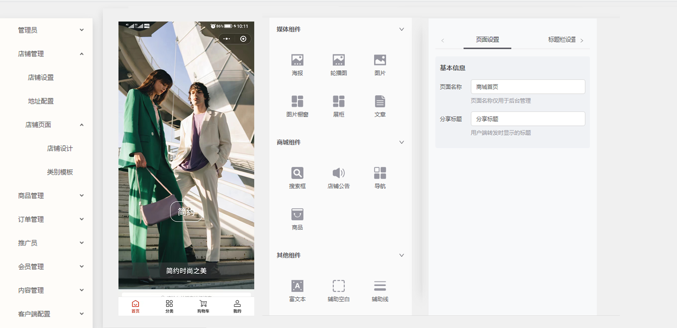Screen dimensions: 677x328
Task: Add the 轮播图 carousel component
Action: pos(338,65)
